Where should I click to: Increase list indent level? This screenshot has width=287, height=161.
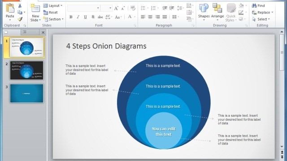coord(172,8)
